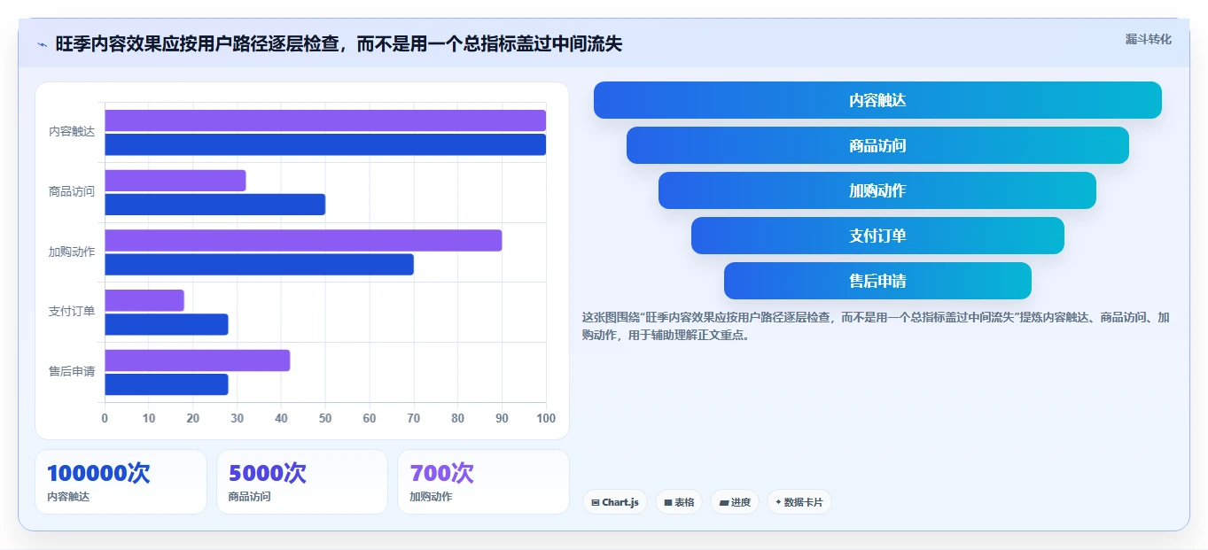Click the 售后申请 chart axis label

click(72, 371)
